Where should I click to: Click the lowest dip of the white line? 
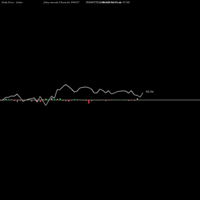click(x=46, y=105)
